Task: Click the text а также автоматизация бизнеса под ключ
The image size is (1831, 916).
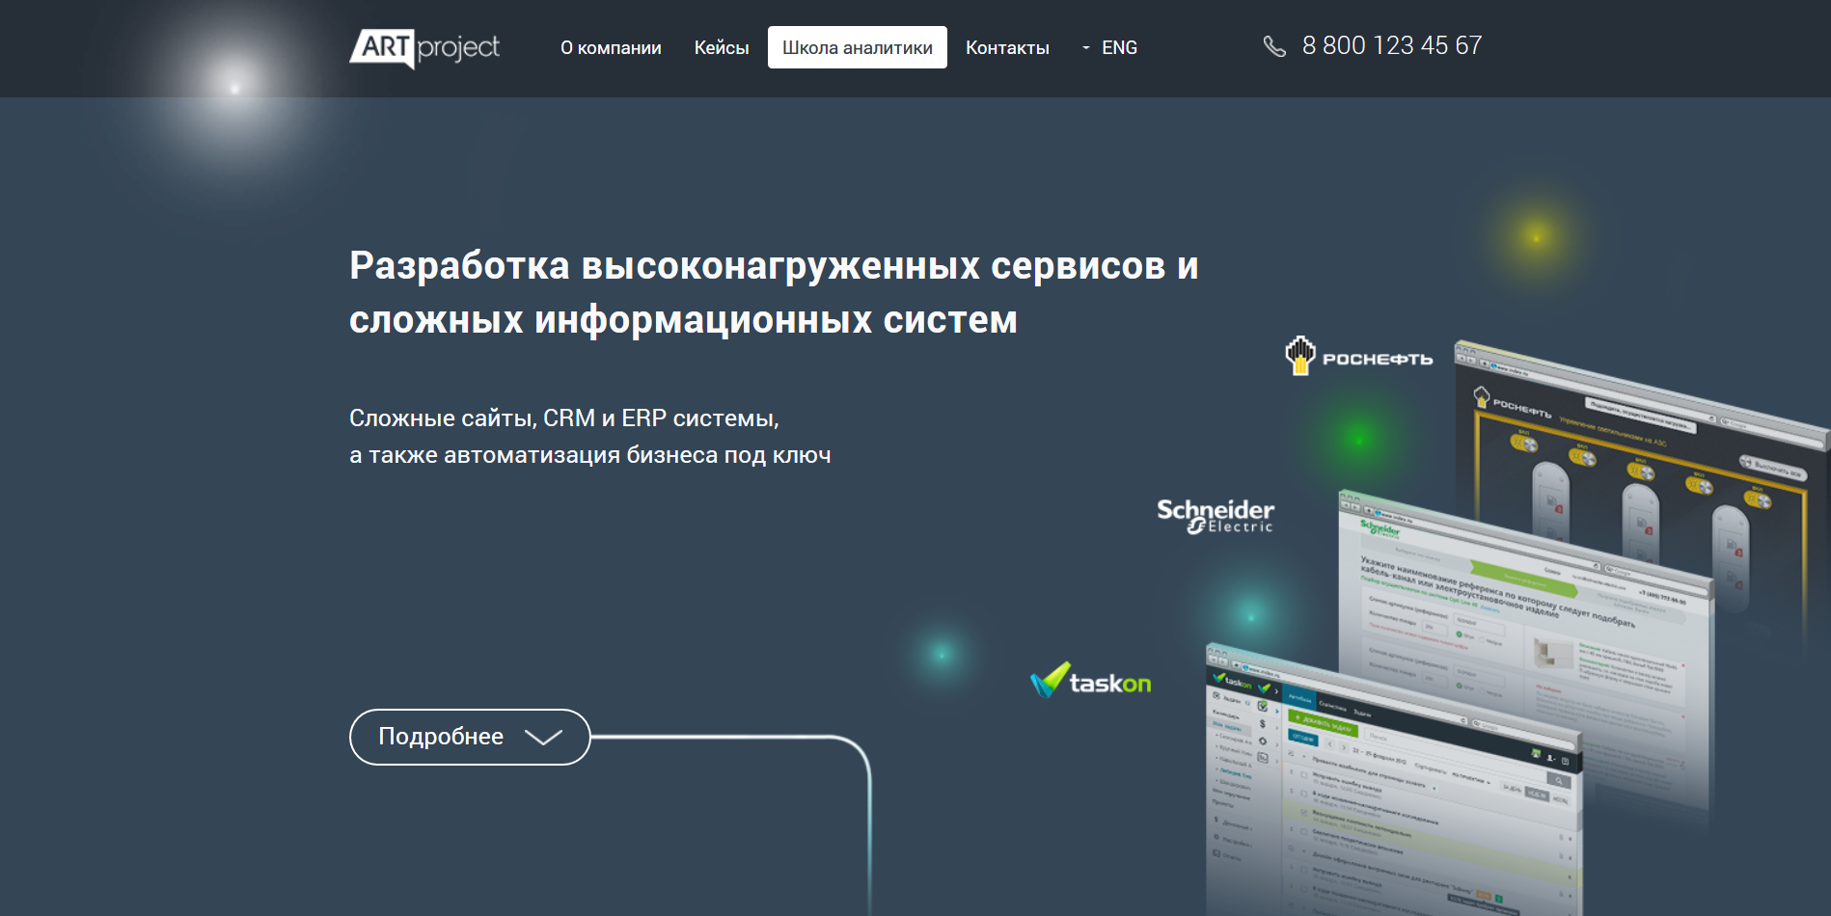Action: coord(590,455)
